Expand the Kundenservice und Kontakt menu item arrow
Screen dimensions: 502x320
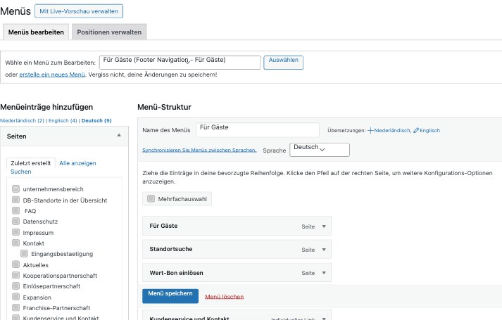tap(324, 319)
